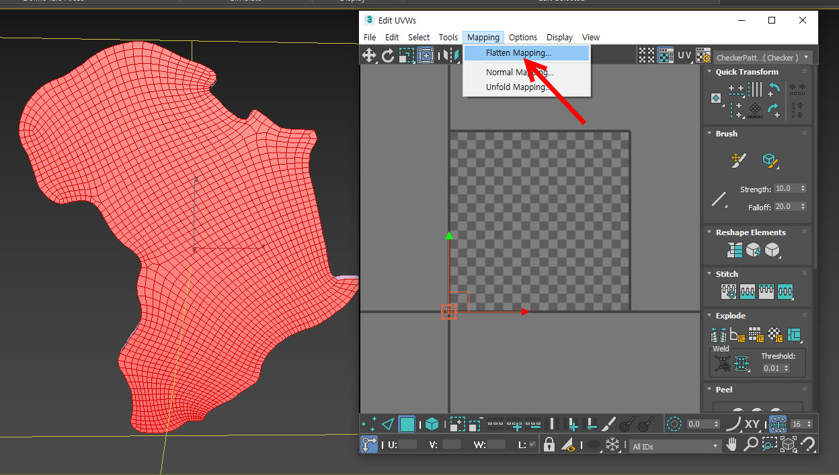Screen dimensions: 839x475
Task: Open the soft selection falloff curve flyout
Action: click(x=733, y=424)
